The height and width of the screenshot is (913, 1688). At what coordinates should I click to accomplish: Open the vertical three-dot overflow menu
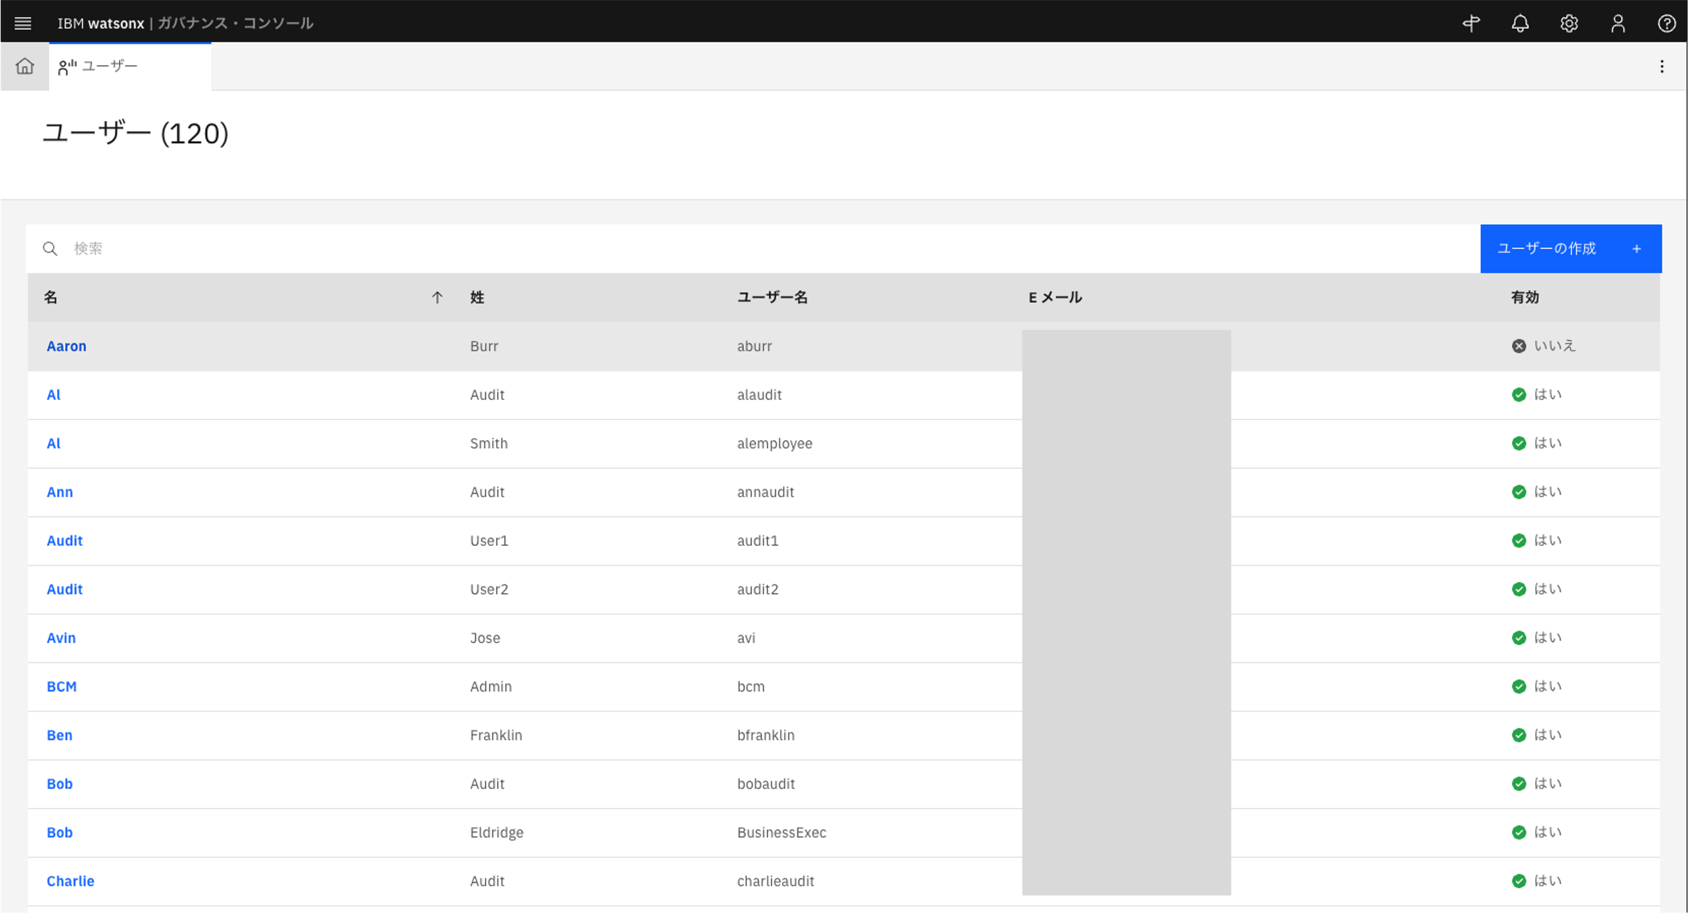click(x=1662, y=66)
